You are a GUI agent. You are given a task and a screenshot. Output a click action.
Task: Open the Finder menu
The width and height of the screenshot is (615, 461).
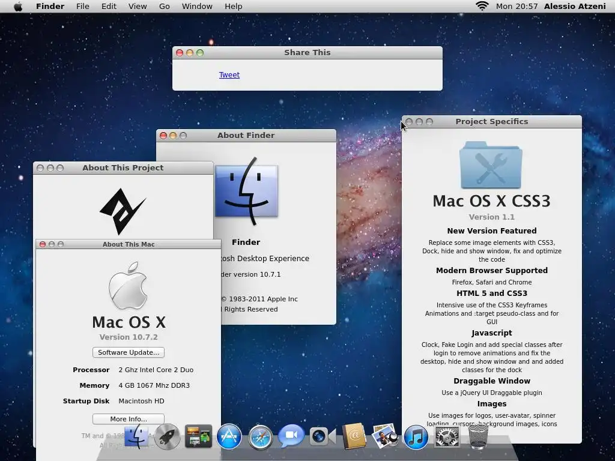pyautogui.click(x=50, y=6)
